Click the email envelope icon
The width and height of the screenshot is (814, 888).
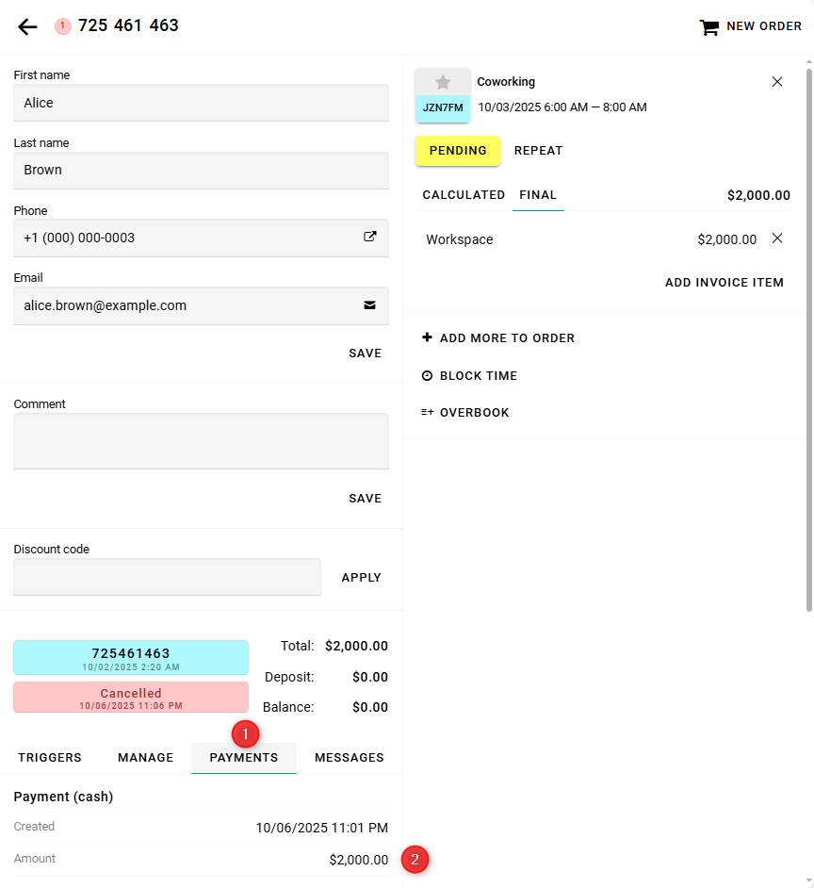[x=370, y=305]
